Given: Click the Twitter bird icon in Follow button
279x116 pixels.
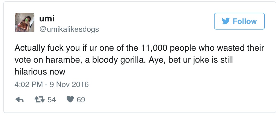Looking at the screenshot, I should click(226, 21).
